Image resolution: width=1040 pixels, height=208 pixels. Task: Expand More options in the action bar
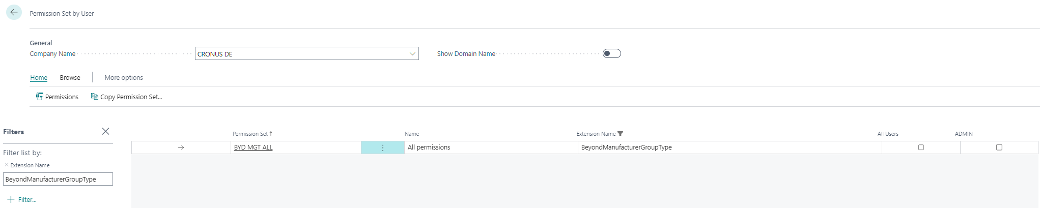coord(124,78)
